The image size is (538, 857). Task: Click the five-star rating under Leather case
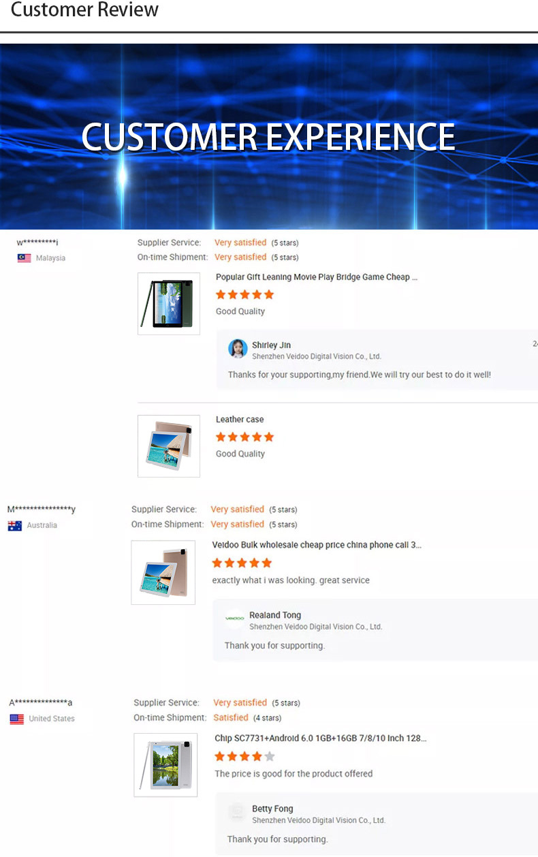pyautogui.click(x=244, y=437)
